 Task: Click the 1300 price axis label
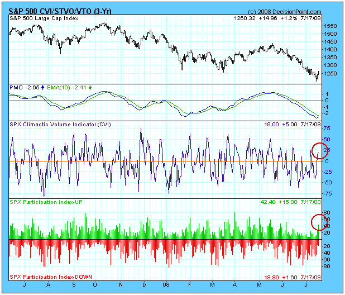click(330, 65)
